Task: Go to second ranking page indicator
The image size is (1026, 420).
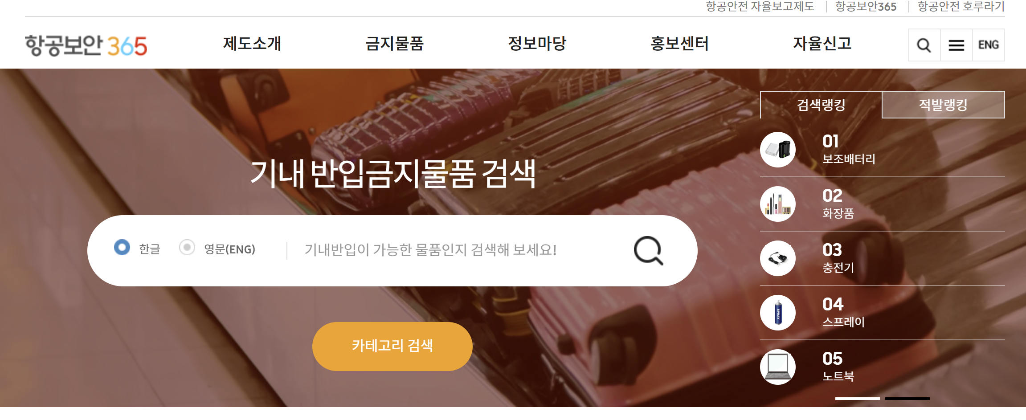Action: (x=907, y=399)
